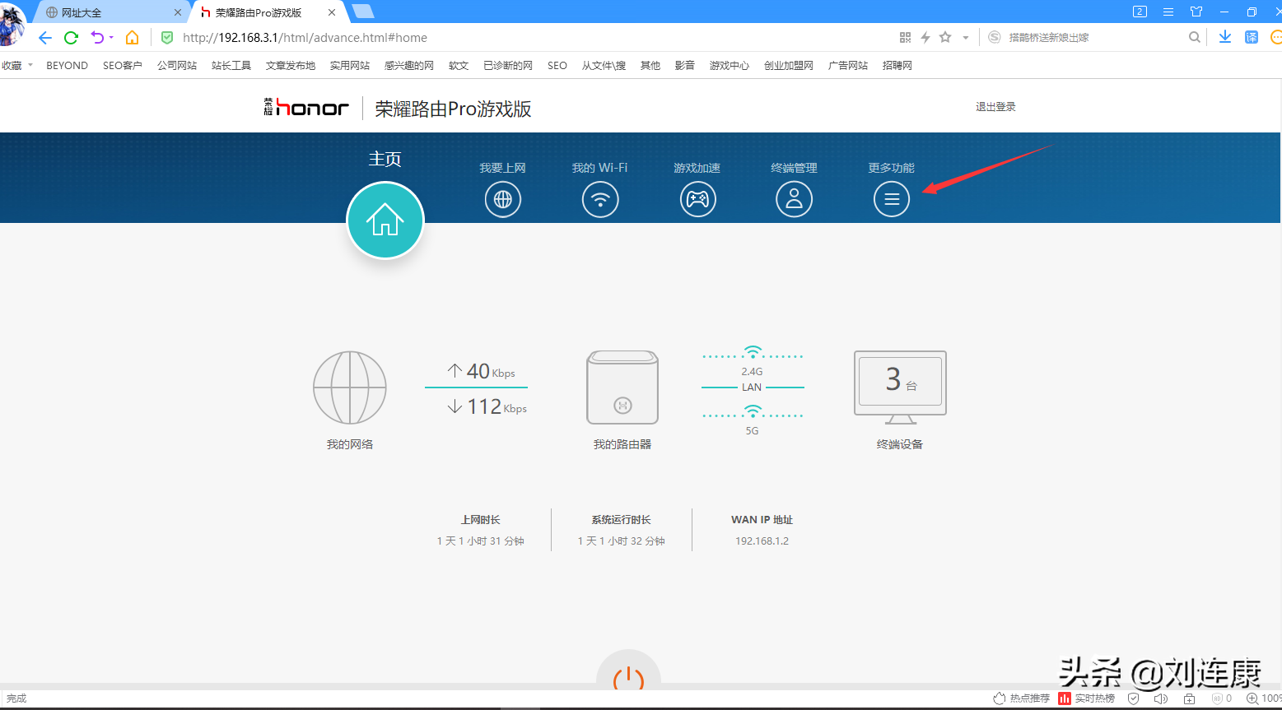Open the 公司网站 bookmark
Viewport: 1282px width, 710px height.
(x=177, y=65)
